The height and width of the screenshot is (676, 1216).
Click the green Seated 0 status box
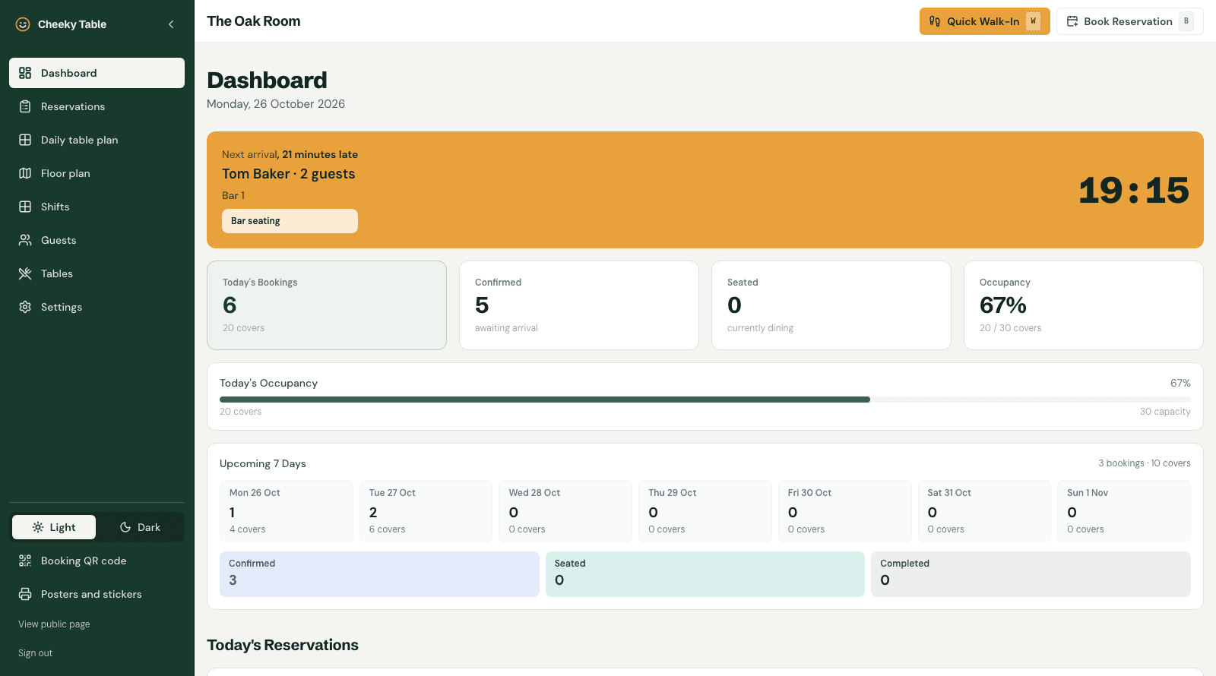click(x=705, y=574)
